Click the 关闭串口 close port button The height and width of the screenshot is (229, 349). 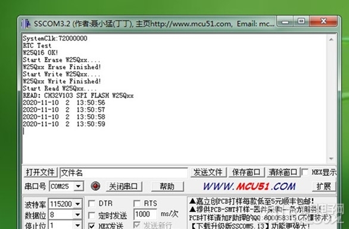(x=123, y=186)
